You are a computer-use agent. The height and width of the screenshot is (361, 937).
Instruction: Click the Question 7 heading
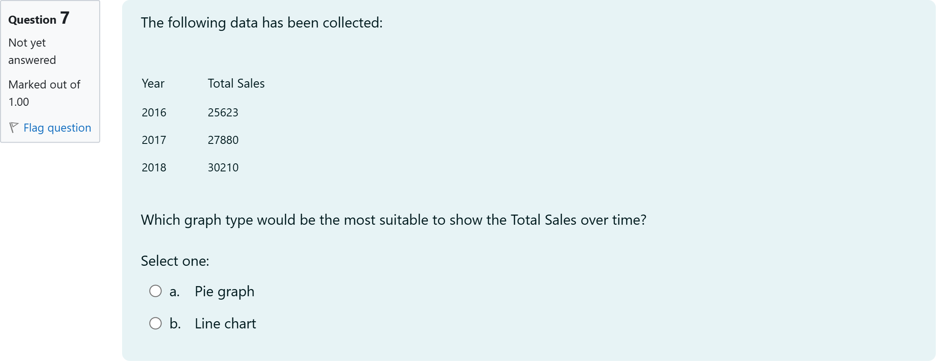click(x=39, y=19)
